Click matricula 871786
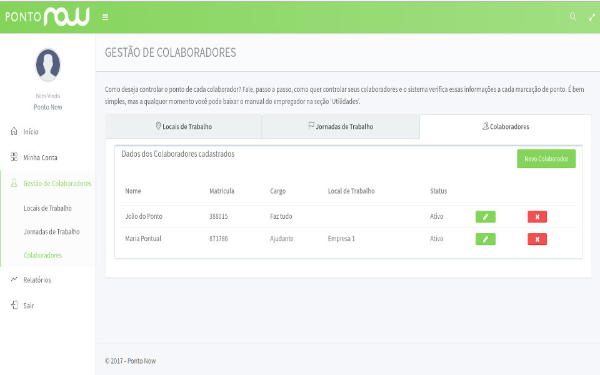This screenshot has width=600, height=375. [219, 239]
